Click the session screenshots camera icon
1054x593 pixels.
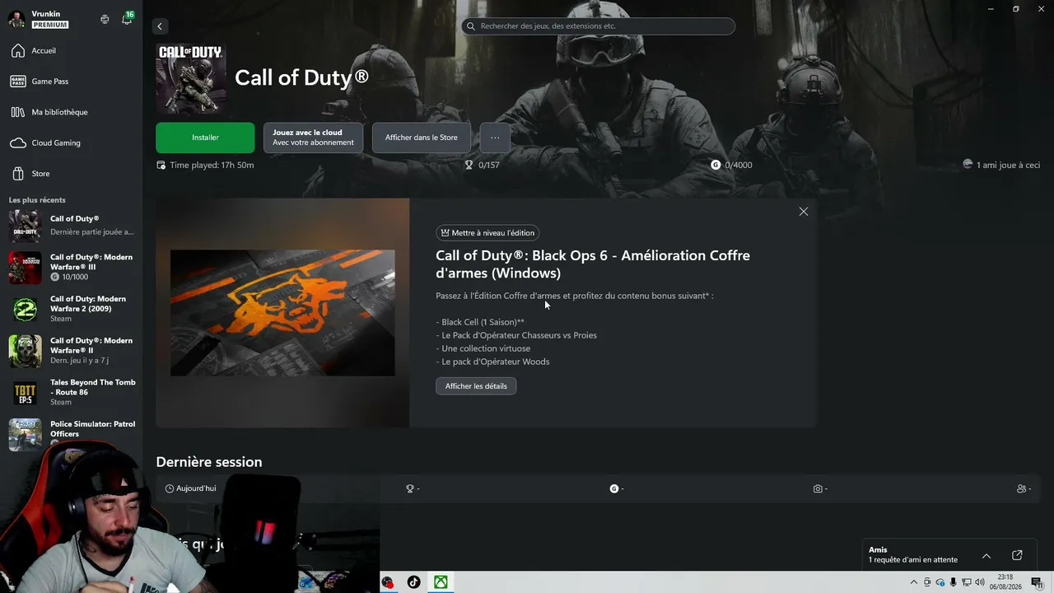[818, 488]
